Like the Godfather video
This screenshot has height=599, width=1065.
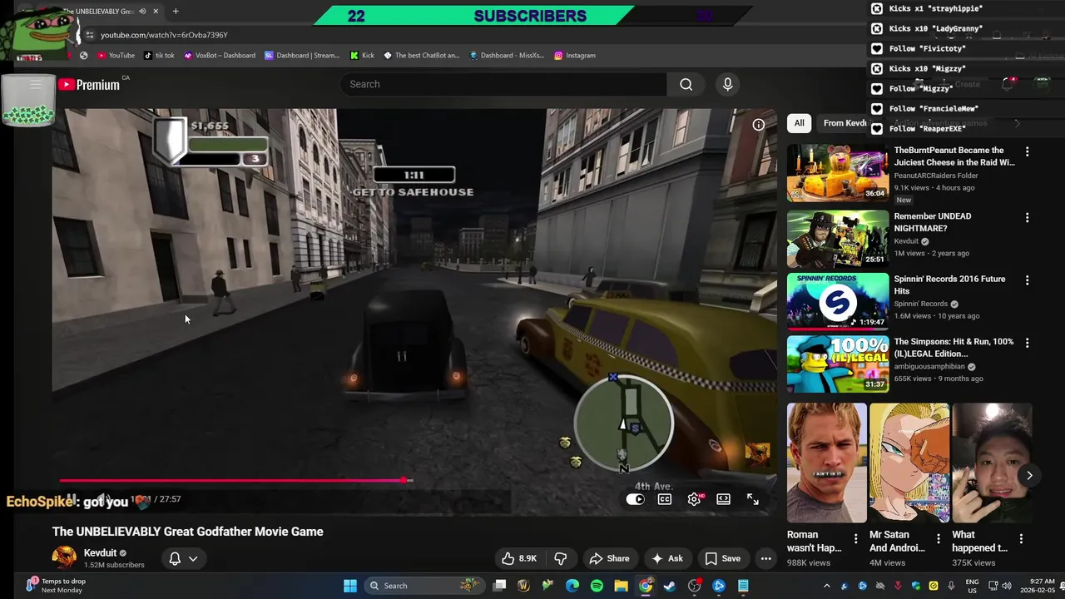click(x=518, y=558)
